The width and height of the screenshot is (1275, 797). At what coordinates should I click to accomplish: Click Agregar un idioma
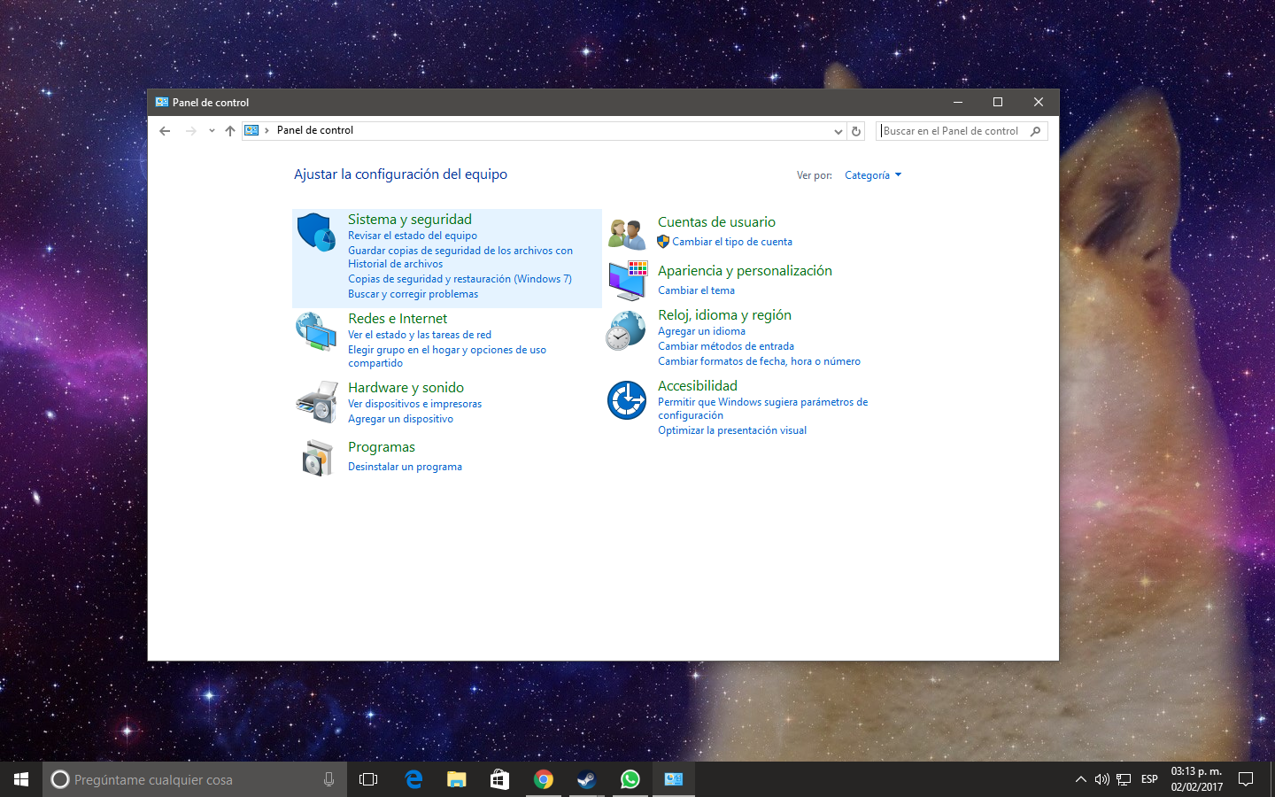tap(701, 331)
